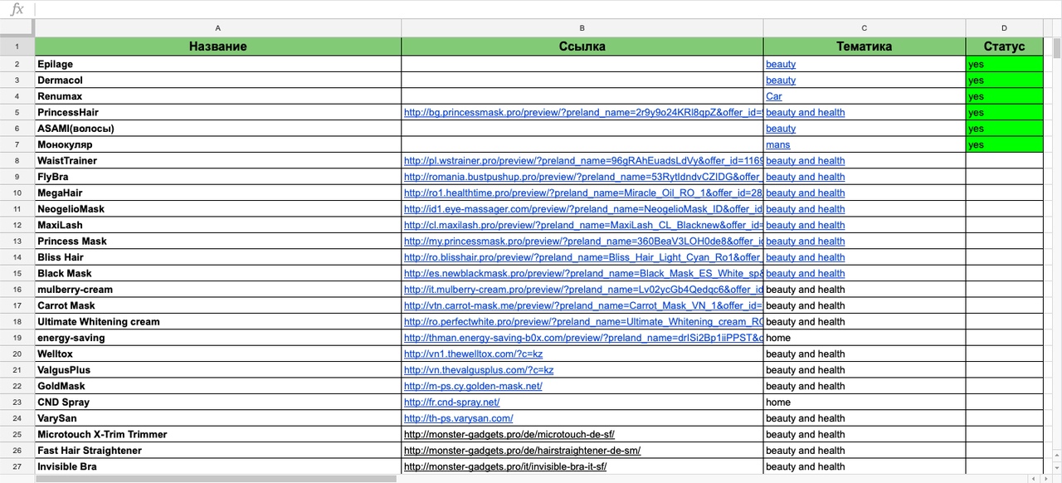Click the 'Car' topic link for Renumax
The image size is (1062, 483).
[x=773, y=96]
